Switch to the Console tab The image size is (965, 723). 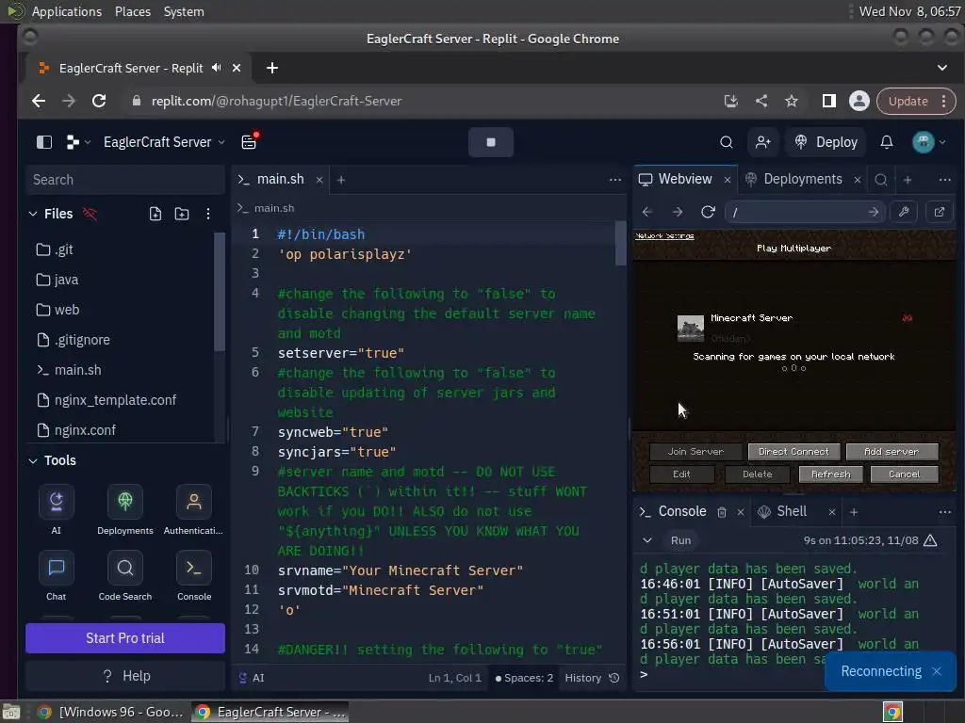click(673, 511)
